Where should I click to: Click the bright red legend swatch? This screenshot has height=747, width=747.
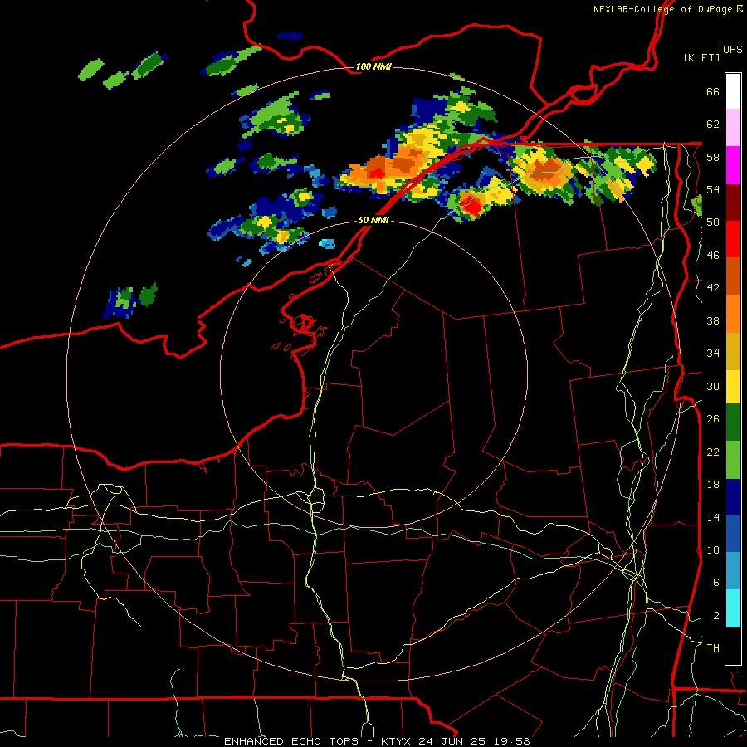pos(733,239)
